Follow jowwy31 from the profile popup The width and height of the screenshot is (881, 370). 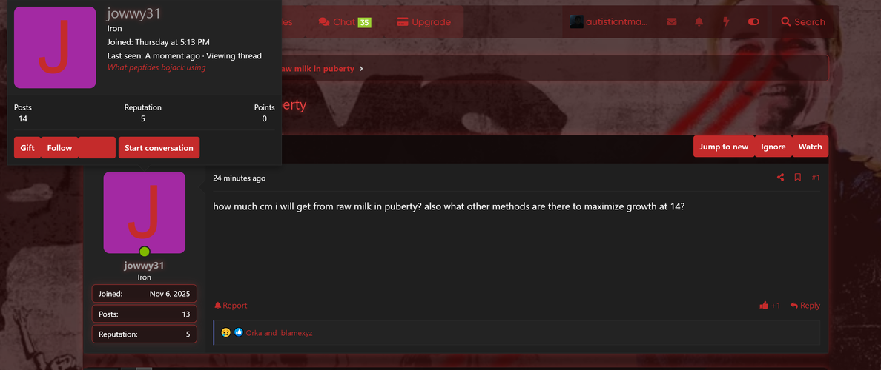[x=59, y=148]
